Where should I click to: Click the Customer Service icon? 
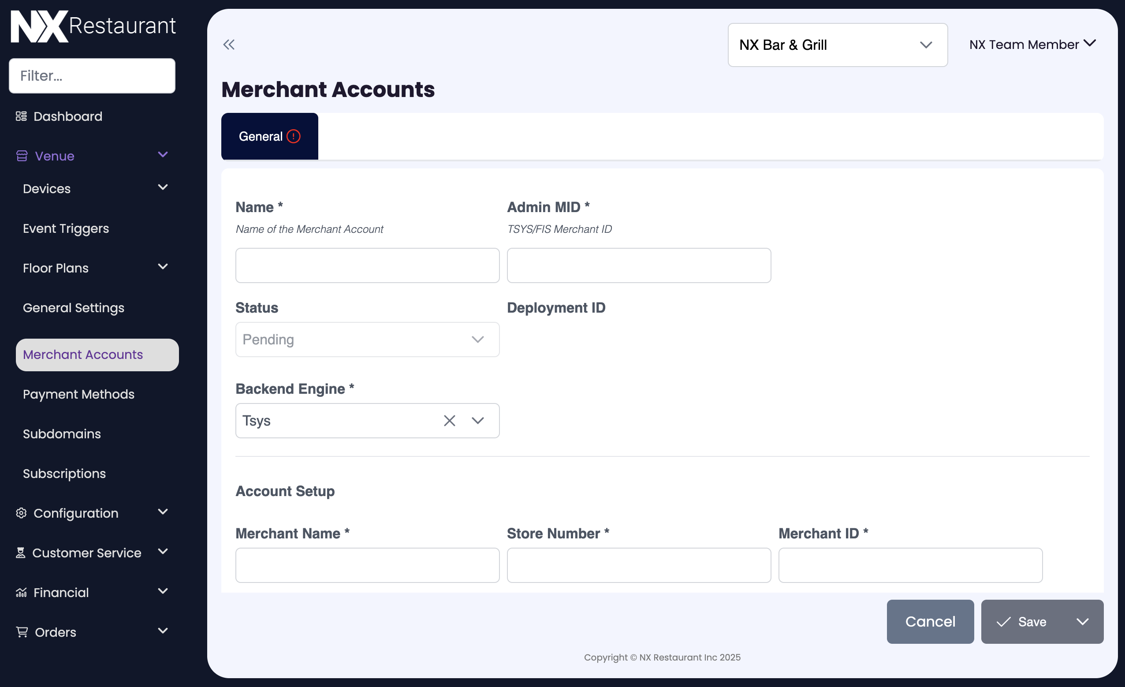tap(21, 553)
